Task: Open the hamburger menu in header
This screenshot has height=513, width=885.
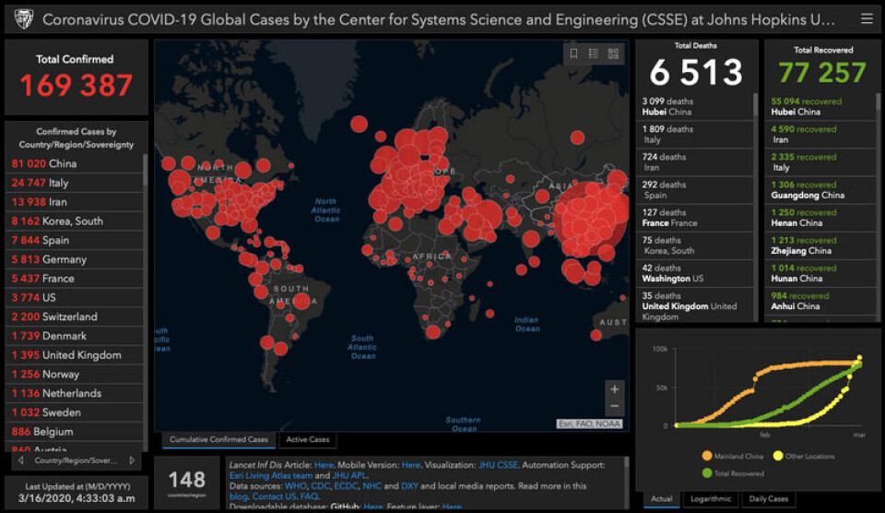Action: [x=866, y=18]
